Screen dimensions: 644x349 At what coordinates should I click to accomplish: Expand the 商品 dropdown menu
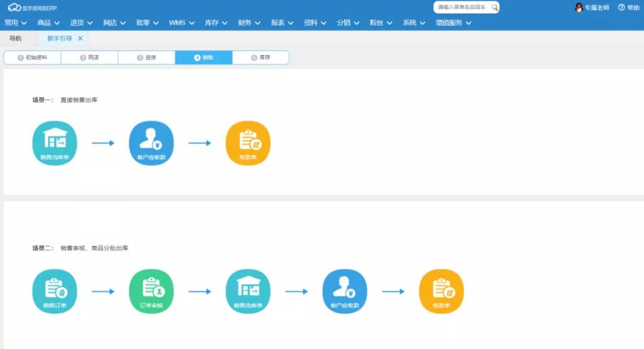[x=48, y=23]
